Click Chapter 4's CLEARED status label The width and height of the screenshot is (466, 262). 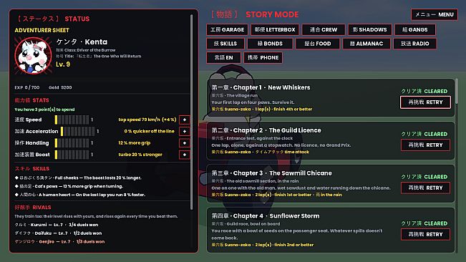click(x=424, y=223)
